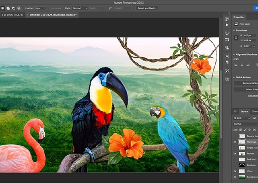
Task: Choose the Subtract from selection icon
Action: 13,8
